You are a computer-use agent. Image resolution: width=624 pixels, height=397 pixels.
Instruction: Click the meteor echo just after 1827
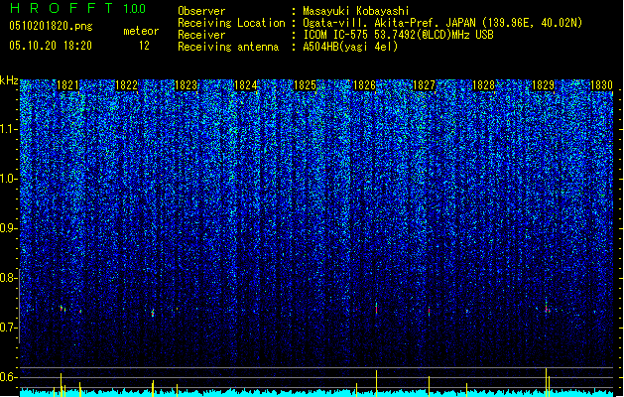(x=429, y=311)
